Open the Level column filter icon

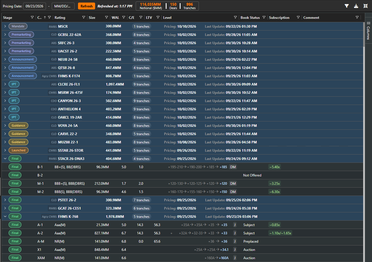pos(235,18)
